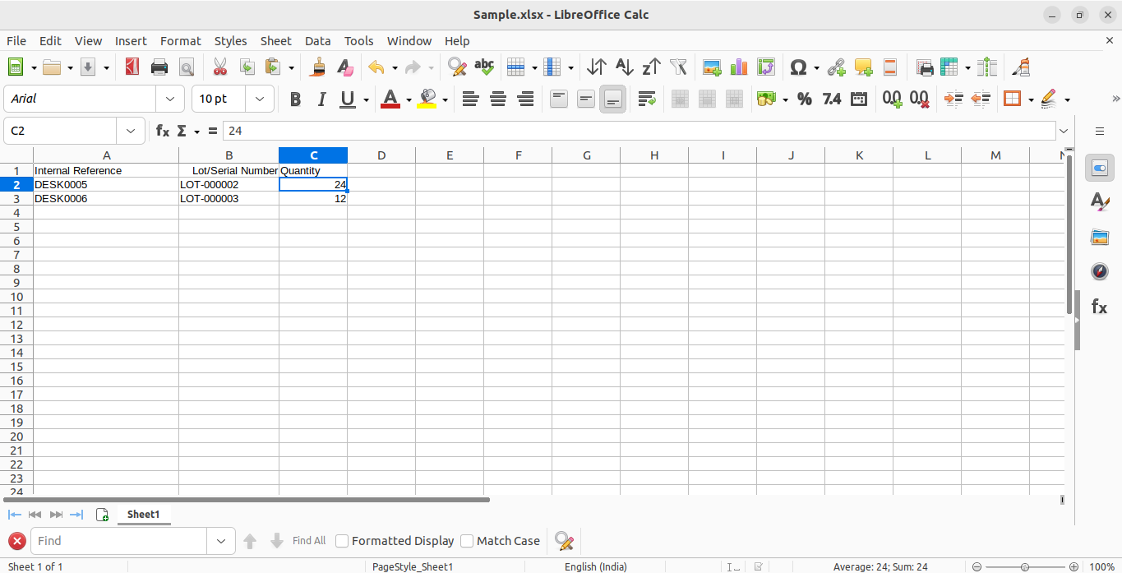Cut selection with scissors icon
The image size is (1122, 573).
(x=219, y=67)
